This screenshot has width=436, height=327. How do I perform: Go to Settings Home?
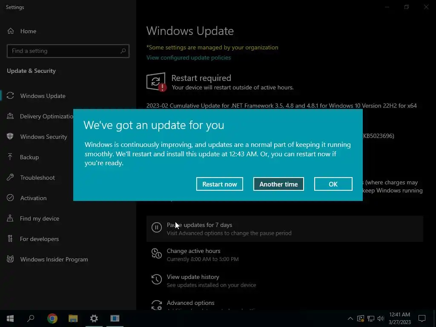click(28, 31)
